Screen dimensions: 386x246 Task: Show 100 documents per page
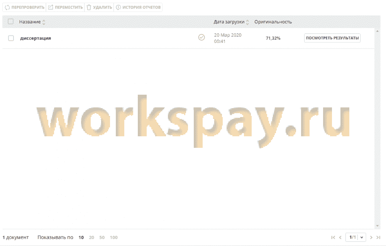(x=114, y=238)
